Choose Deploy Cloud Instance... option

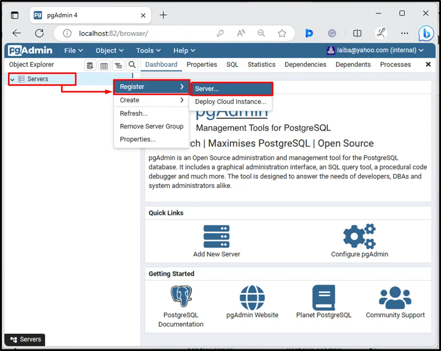(230, 102)
